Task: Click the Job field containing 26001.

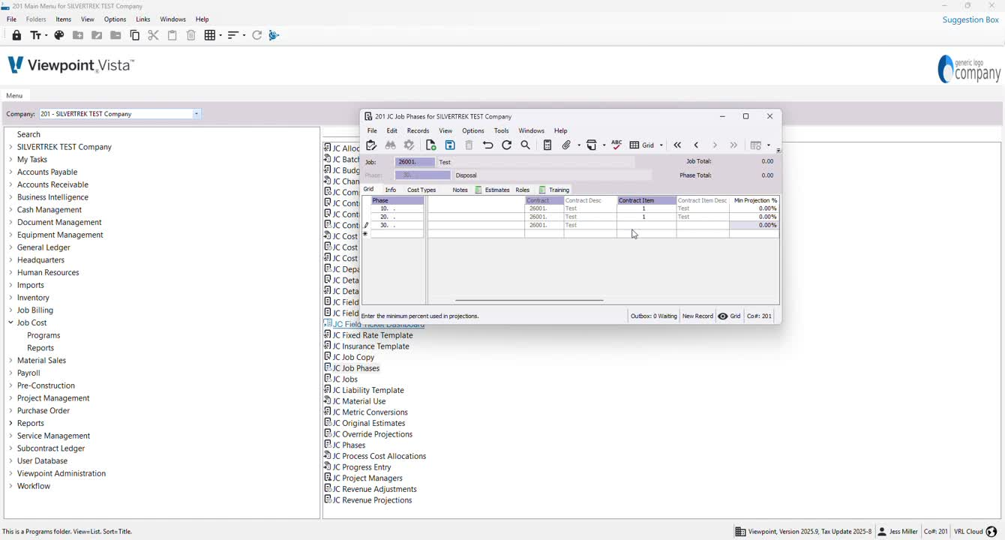Action: click(x=415, y=162)
